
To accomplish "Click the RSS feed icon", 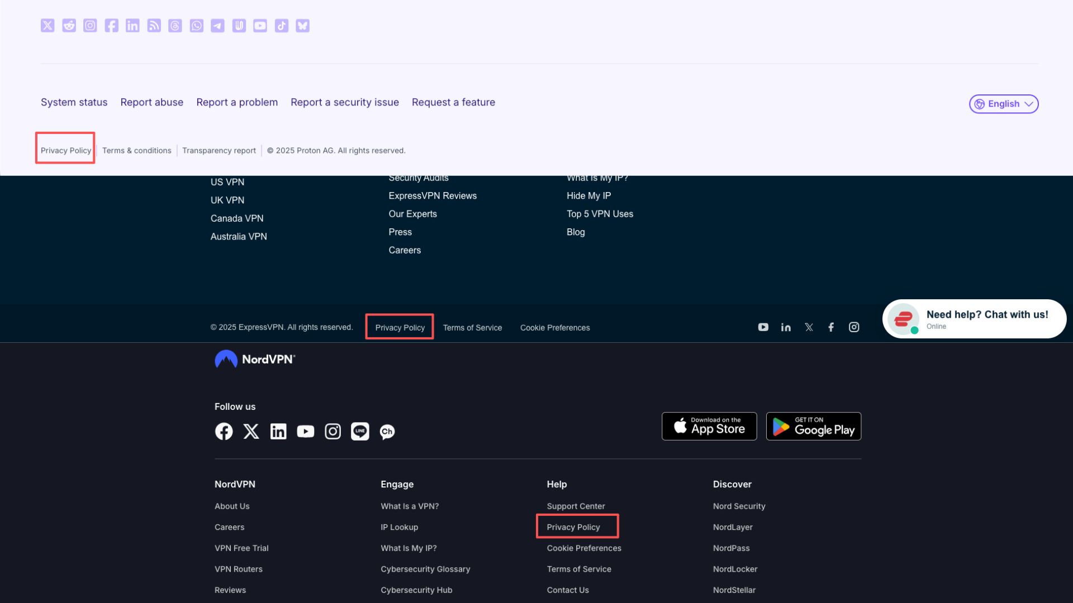I will tap(154, 26).
